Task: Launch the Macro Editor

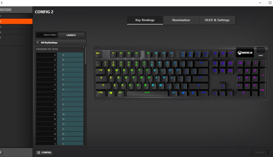Action: [71, 35]
